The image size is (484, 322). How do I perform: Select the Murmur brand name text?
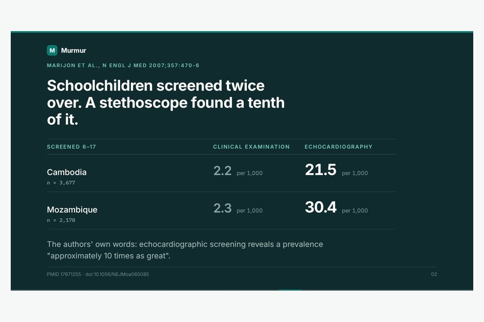(73, 50)
